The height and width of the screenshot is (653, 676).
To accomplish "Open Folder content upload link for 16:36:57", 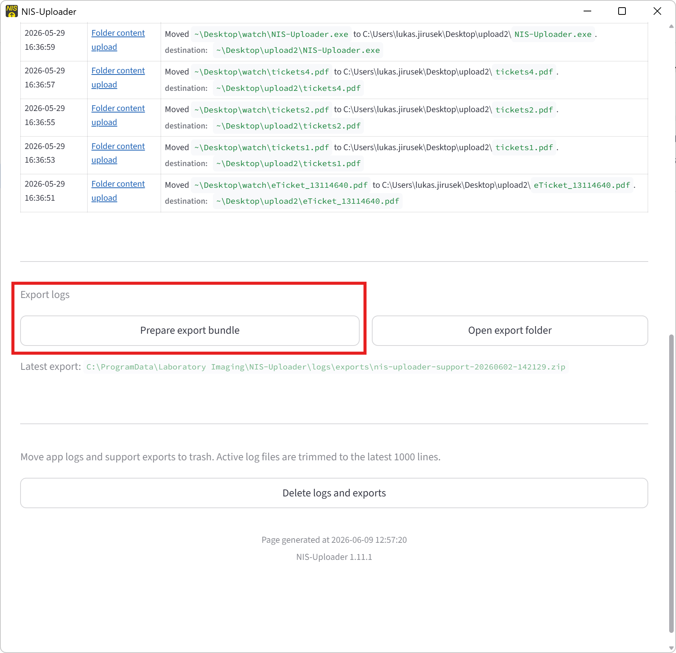I will [118, 78].
